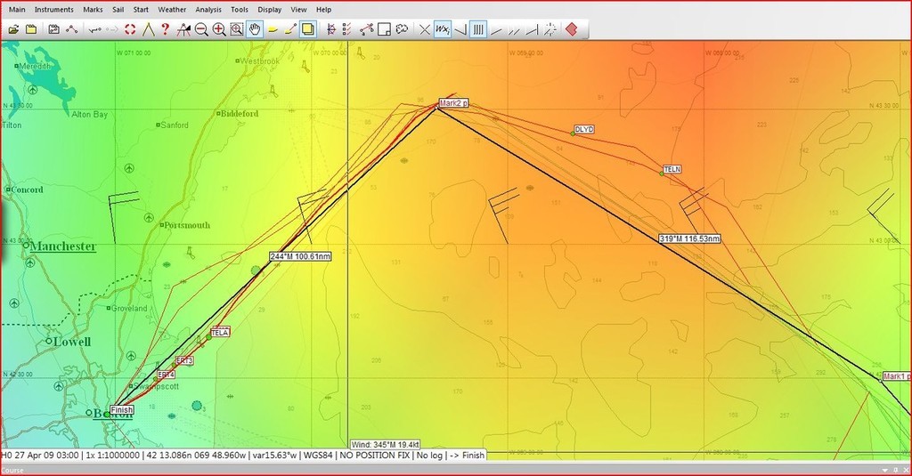Open the Sail menu
This screenshot has height=476, width=912.
(x=118, y=9)
